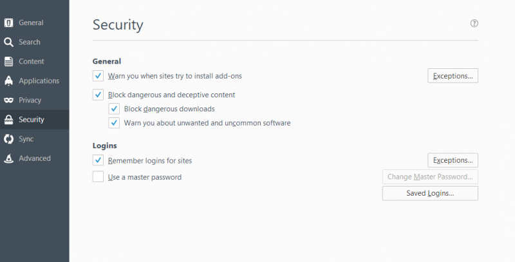Uncheck Block dangerous and deceptive content

coord(98,95)
